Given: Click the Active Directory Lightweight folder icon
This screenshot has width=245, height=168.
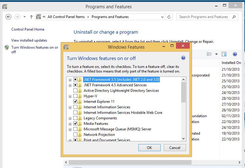Looking at the screenshot, I should pos(80,91).
